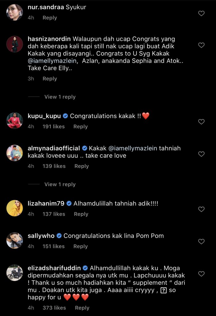Show 137 likes on lizahanim79's comment
The width and height of the screenshot is (216, 316).
click(54, 214)
